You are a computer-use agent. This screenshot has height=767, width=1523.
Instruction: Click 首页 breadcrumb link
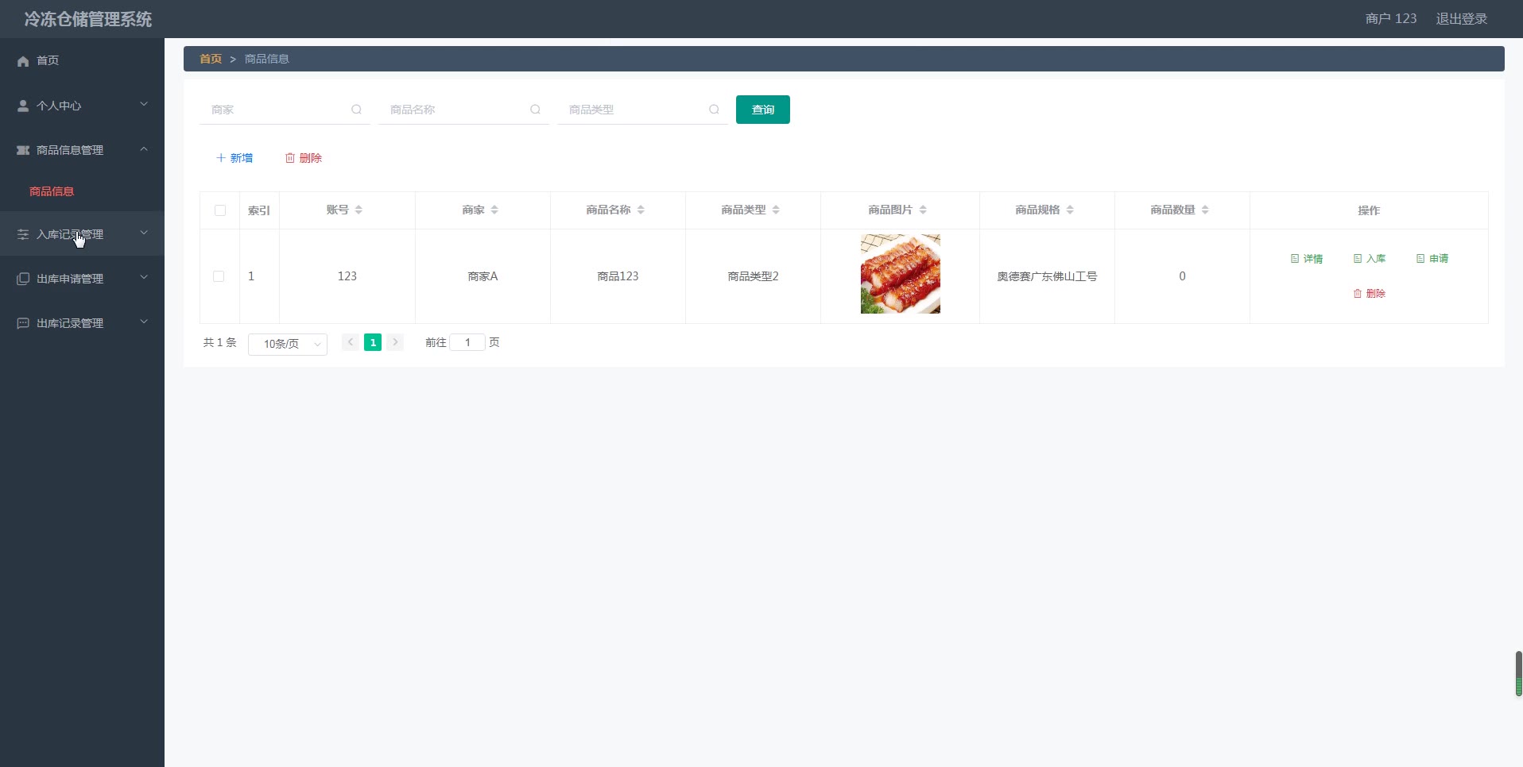pos(211,59)
